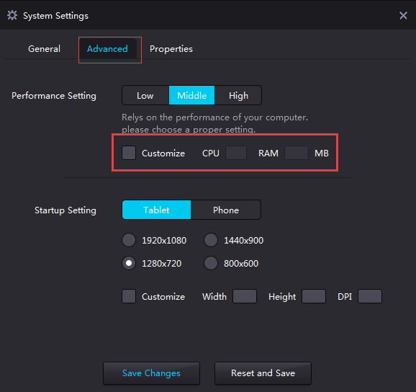Close the System Settings dialog
Viewport: 416px width, 392px height.
403,15
